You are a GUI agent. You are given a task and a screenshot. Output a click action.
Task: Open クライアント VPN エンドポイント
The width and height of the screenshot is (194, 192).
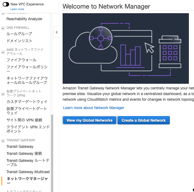click(x=28, y=129)
